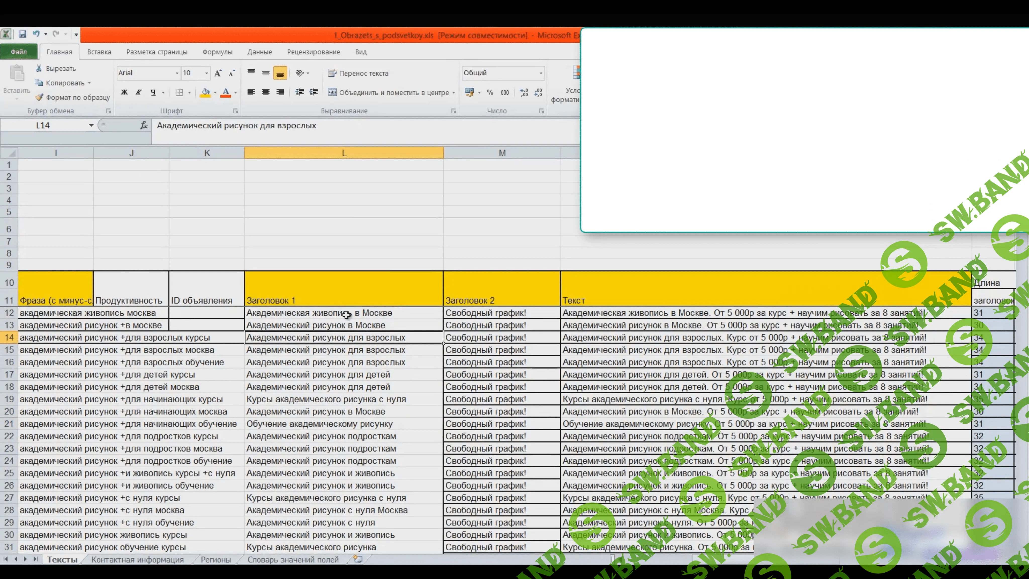The height and width of the screenshot is (579, 1029).
Task: Click the Increase font size icon
Action: [x=218, y=73]
